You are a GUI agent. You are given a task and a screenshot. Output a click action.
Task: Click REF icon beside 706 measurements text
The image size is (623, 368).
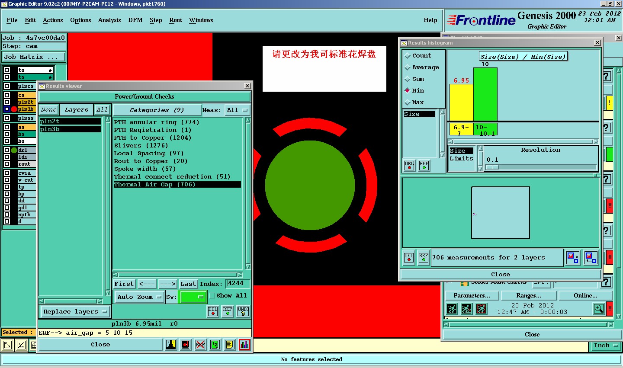click(424, 258)
